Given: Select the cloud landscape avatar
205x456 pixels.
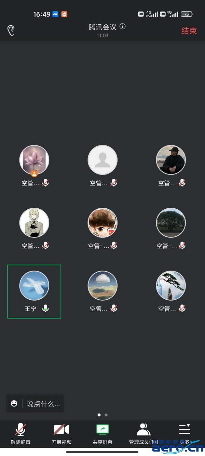Looking at the screenshot, I should (102, 286).
